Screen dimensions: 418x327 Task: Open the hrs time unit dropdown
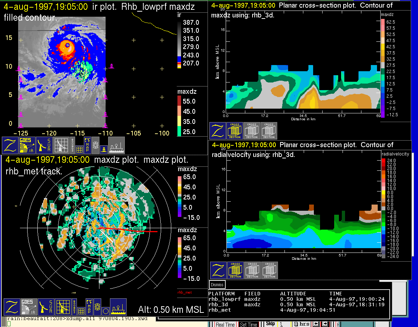click(302, 324)
